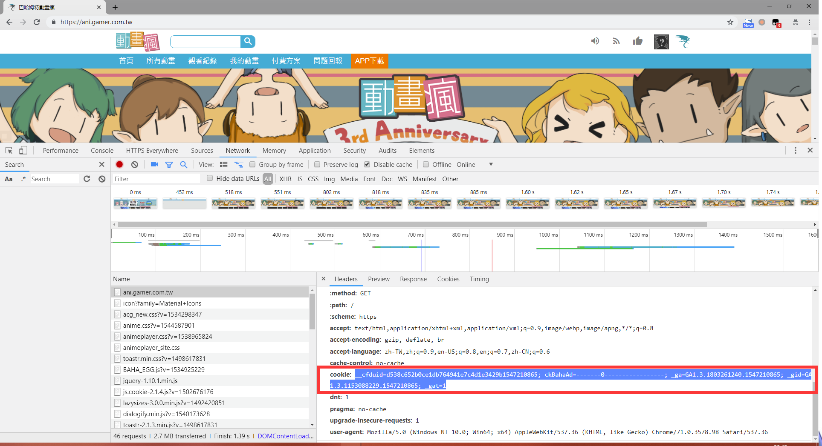The width and height of the screenshot is (822, 446).
Task: Open the Application tab
Action: click(x=315, y=151)
